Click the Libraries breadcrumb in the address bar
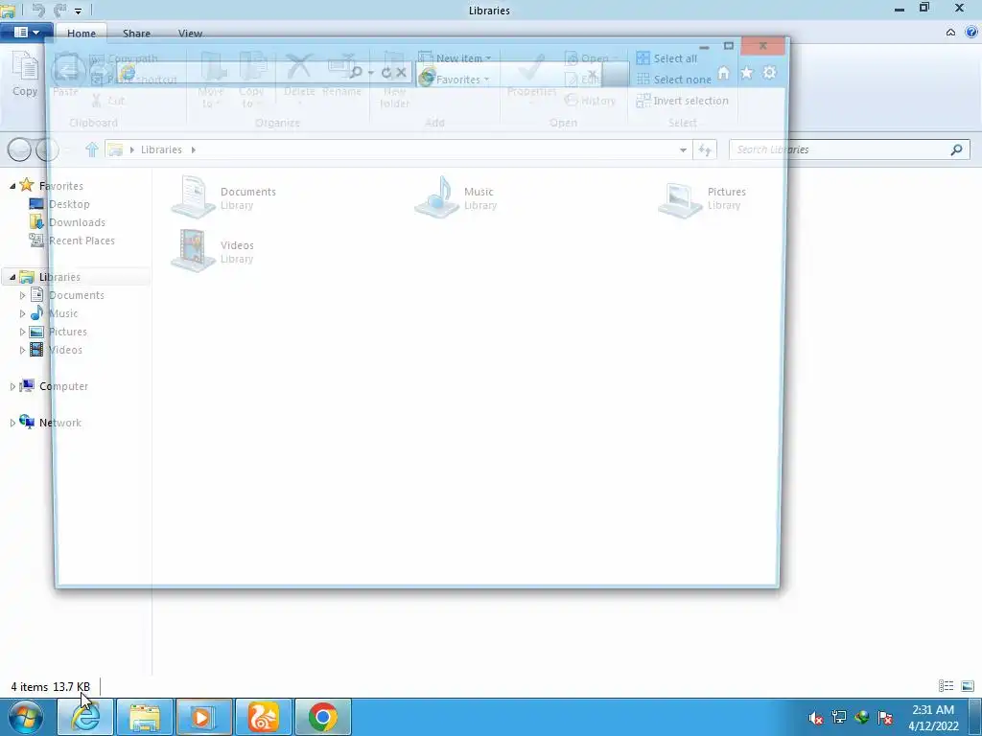Viewport: 982px width, 736px height. coord(161,149)
